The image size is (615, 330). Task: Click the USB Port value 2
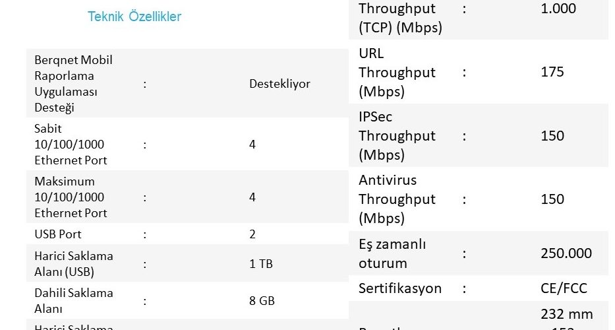point(252,234)
